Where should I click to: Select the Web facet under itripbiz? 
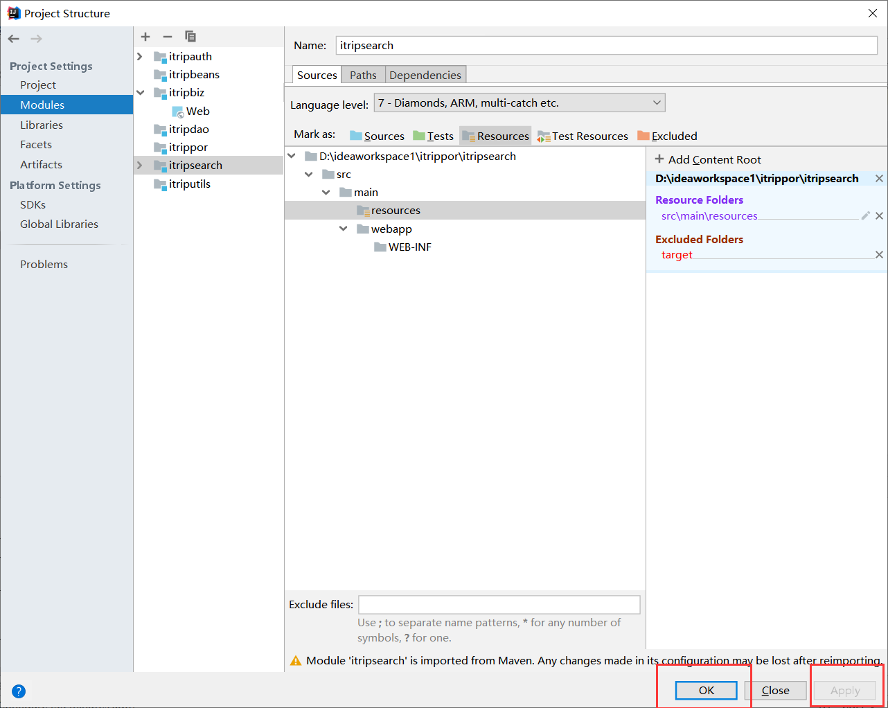coord(197,112)
